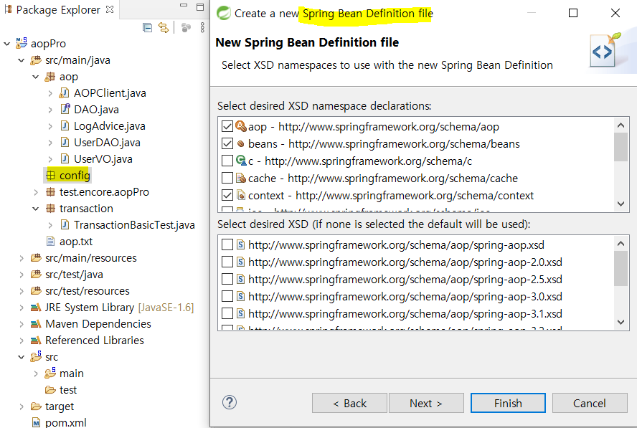Select the UserDAO.java file icon
This screenshot has width=637, height=428.
pos(65,142)
